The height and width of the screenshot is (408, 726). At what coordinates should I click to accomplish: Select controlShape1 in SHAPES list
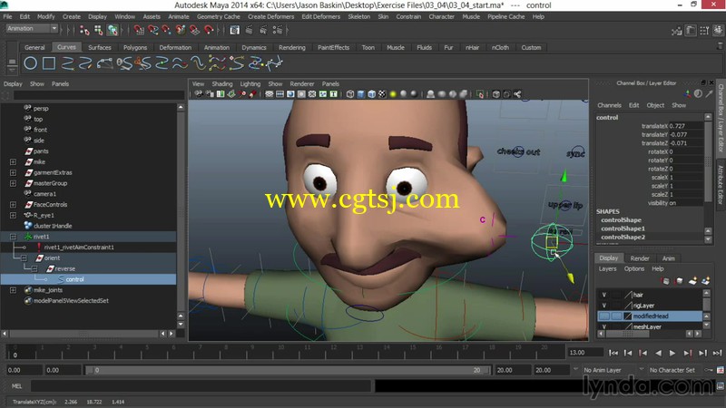point(623,228)
